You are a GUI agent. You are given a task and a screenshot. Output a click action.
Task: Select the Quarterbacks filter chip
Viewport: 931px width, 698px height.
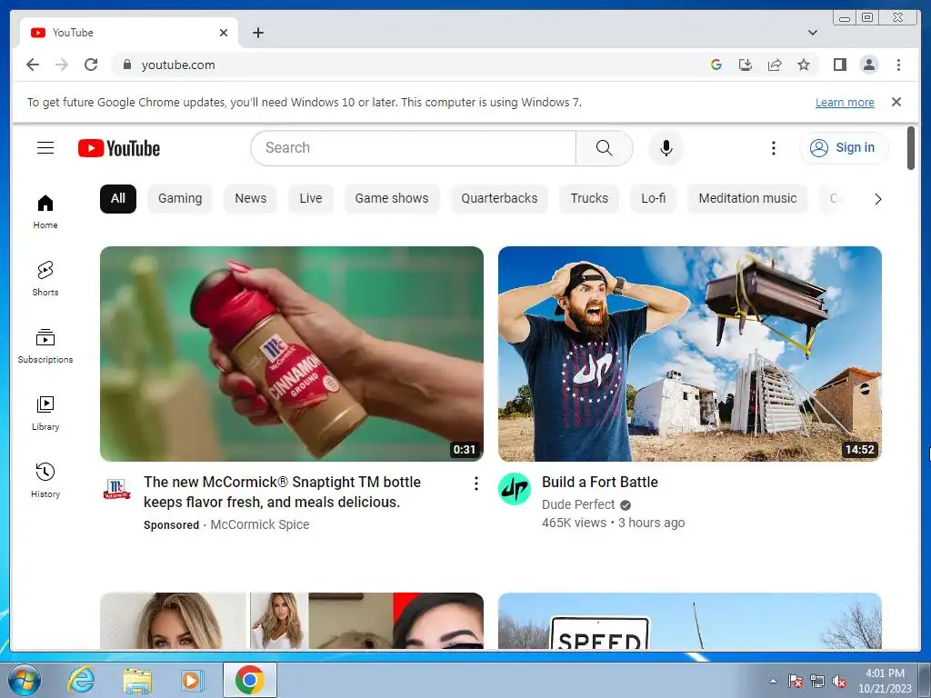tap(499, 198)
